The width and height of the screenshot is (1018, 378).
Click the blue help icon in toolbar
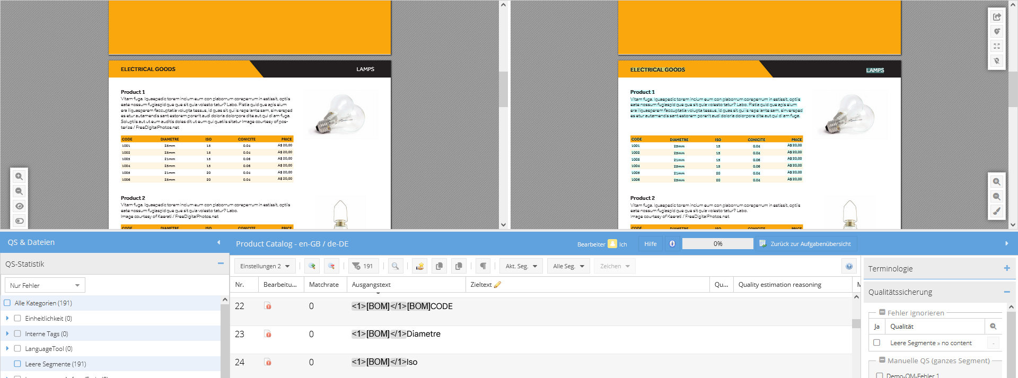click(849, 266)
